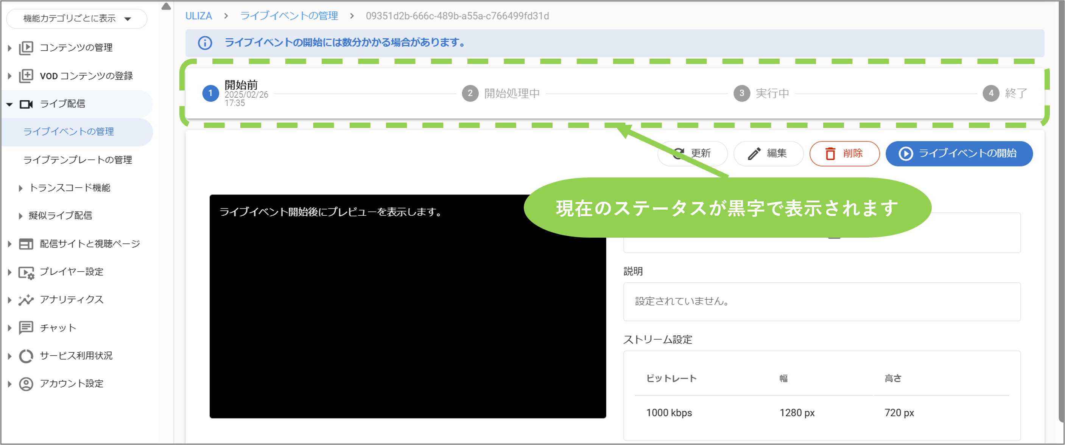Click the ULIZA breadcrumb link
The width and height of the screenshot is (1065, 445).
tap(198, 16)
